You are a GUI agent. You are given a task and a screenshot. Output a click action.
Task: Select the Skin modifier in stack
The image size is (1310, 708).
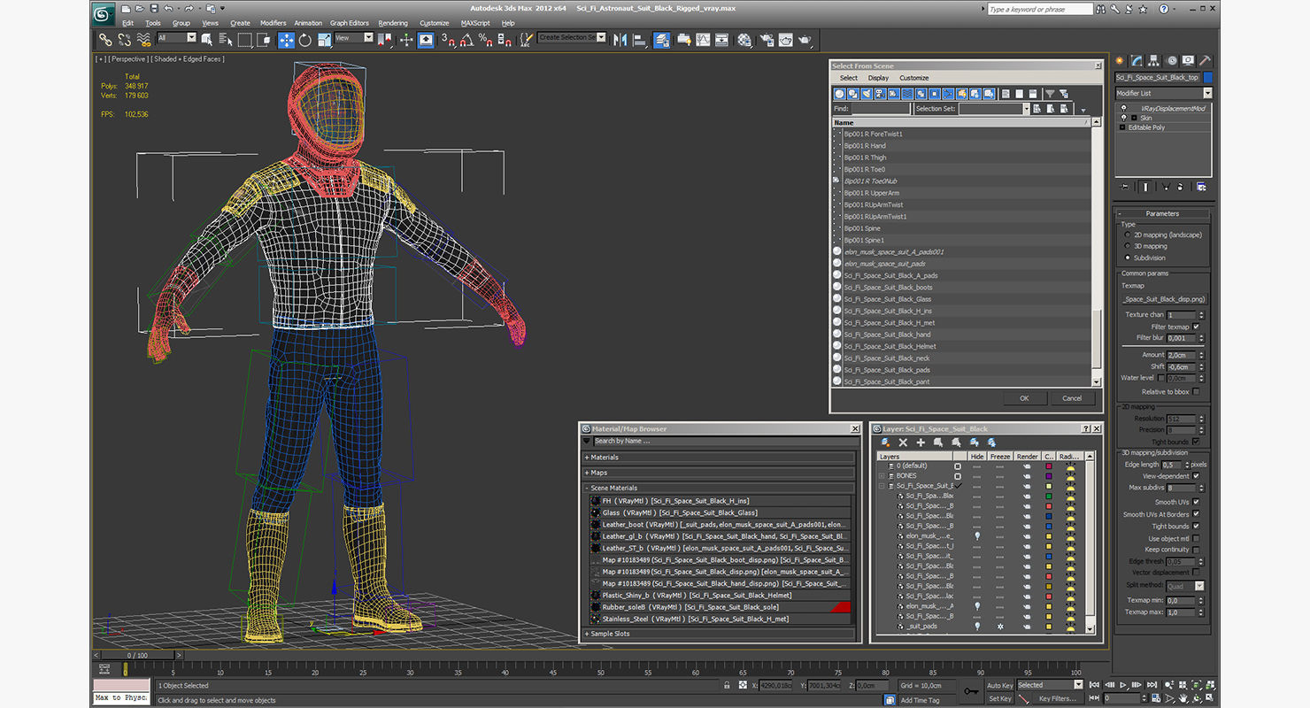tap(1145, 118)
